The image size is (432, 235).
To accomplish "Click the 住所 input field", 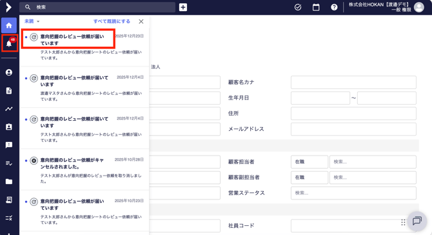I will tap(353, 114).
